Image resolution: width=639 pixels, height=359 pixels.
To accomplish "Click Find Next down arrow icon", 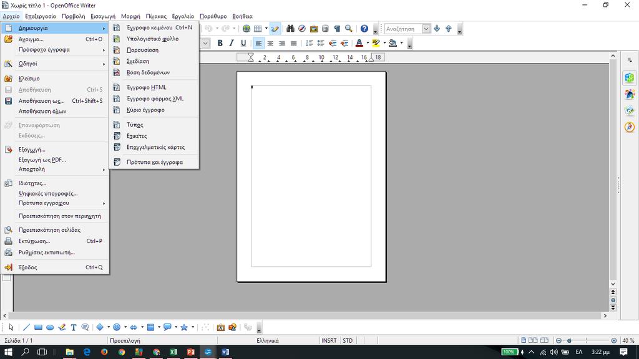I will pos(437,29).
